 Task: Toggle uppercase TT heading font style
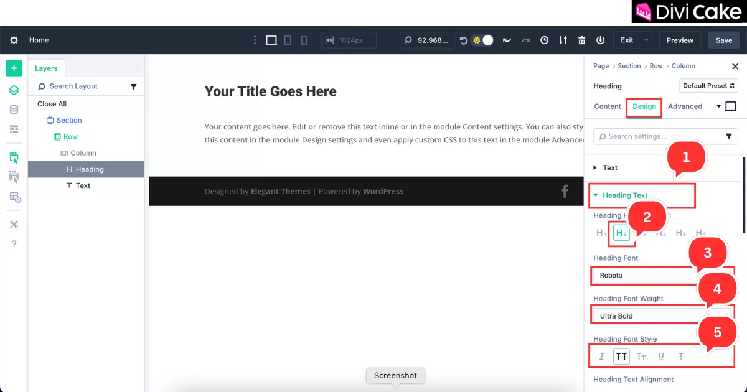pos(621,357)
